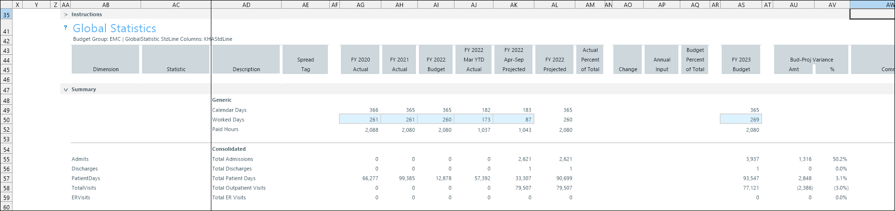
Task: Select Apr-Sep Projected Worked Days cell
Action: click(513, 120)
